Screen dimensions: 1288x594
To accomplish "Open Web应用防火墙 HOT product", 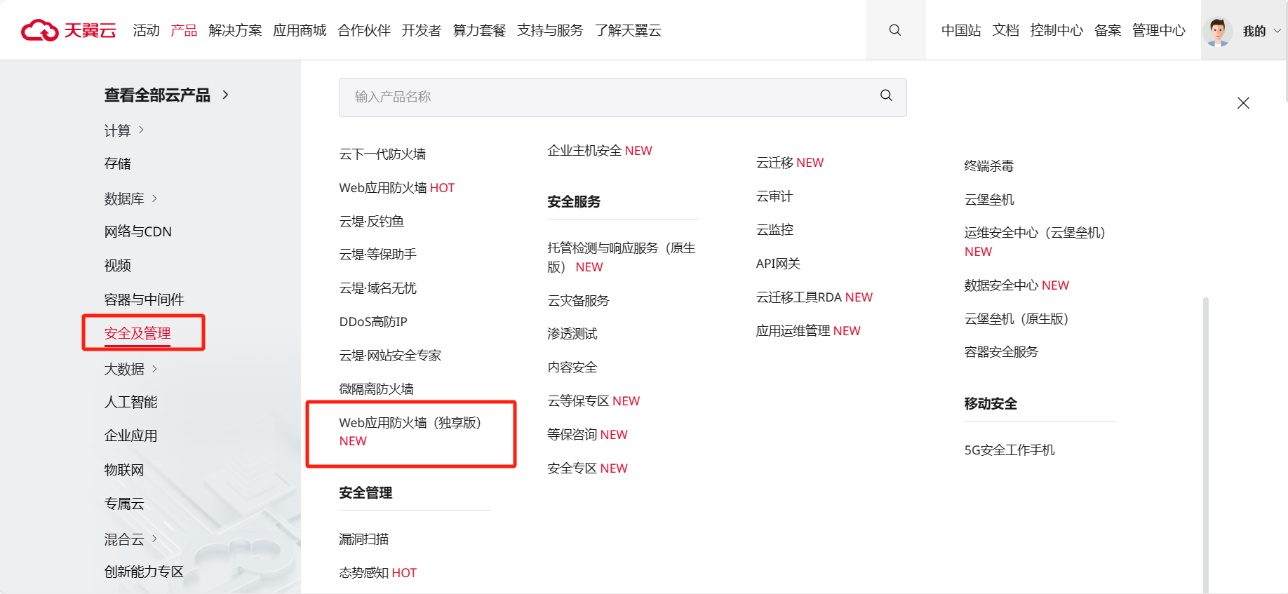I will coord(396,187).
